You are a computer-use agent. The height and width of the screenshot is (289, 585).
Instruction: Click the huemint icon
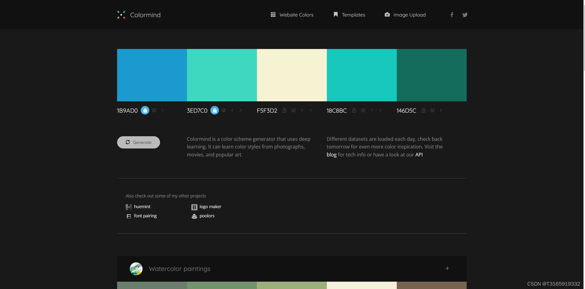pos(129,207)
